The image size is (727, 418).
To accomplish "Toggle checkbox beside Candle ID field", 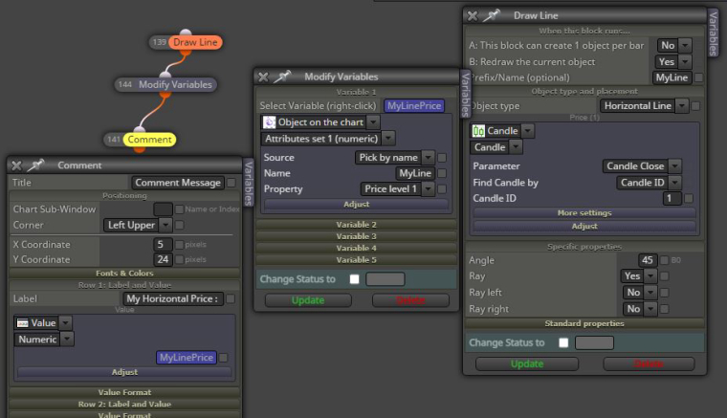I will [689, 198].
